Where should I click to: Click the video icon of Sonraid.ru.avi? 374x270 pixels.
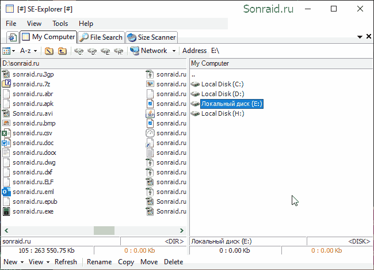click(6, 113)
